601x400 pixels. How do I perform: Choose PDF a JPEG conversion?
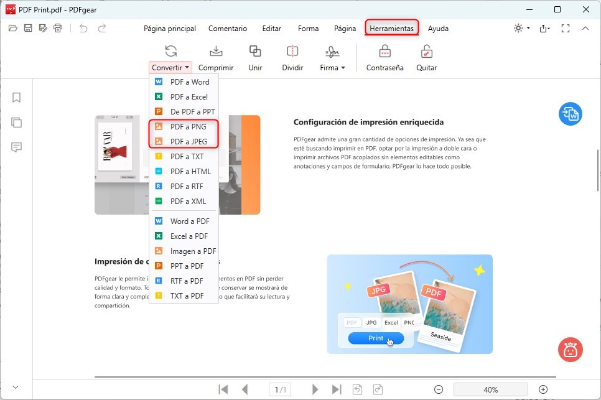coord(184,141)
